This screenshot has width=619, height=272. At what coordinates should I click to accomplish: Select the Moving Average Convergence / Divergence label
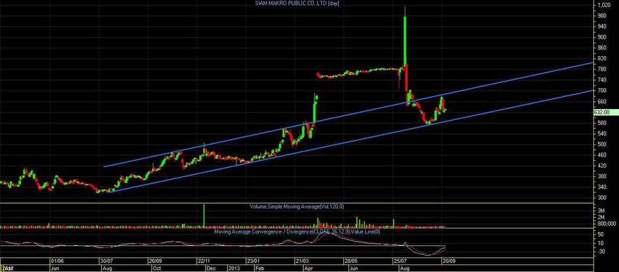coord(297,232)
